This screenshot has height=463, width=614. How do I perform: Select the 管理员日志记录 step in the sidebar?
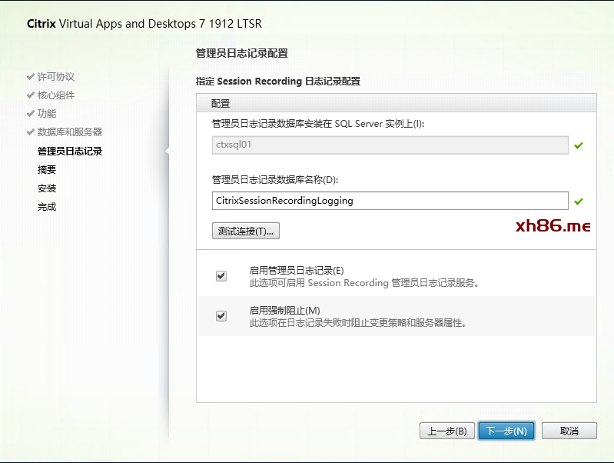(x=70, y=152)
